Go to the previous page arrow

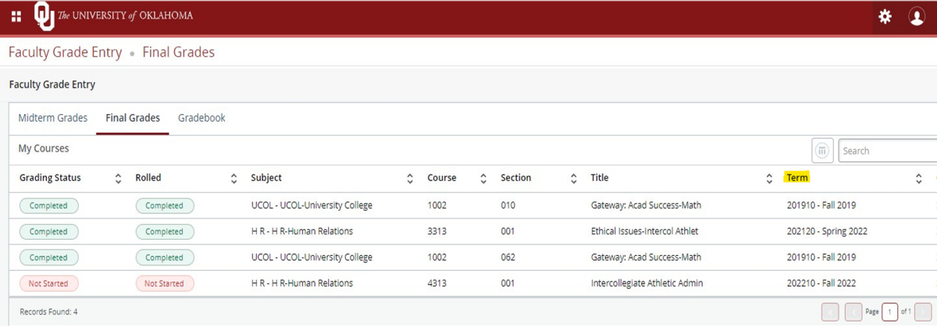(x=853, y=312)
